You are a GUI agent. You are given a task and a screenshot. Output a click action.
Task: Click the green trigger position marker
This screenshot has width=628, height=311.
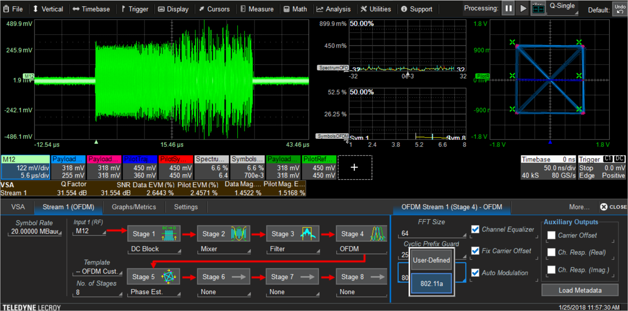(96, 142)
